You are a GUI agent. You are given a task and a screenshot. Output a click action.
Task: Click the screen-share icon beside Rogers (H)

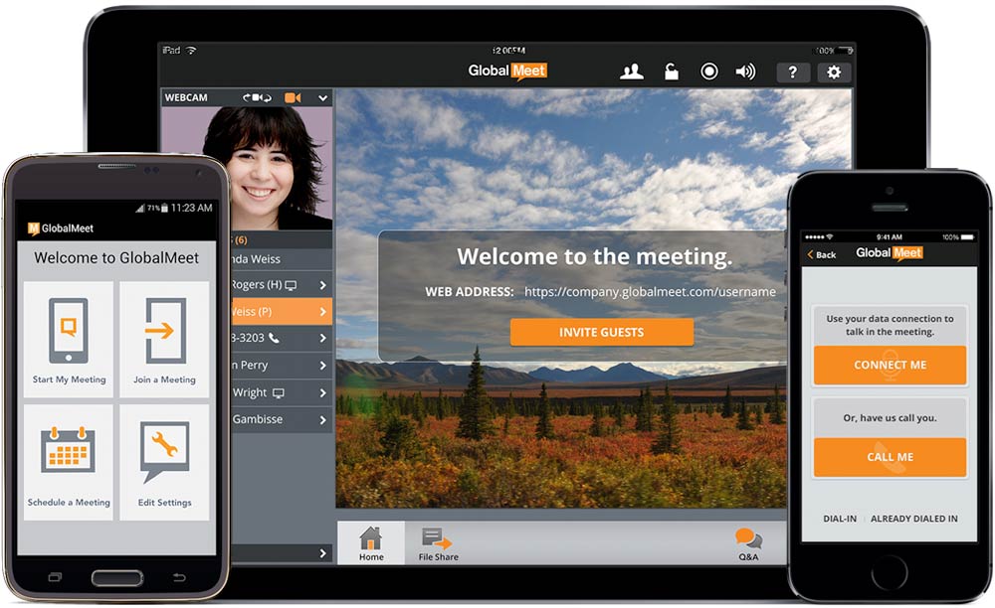point(291,285)
